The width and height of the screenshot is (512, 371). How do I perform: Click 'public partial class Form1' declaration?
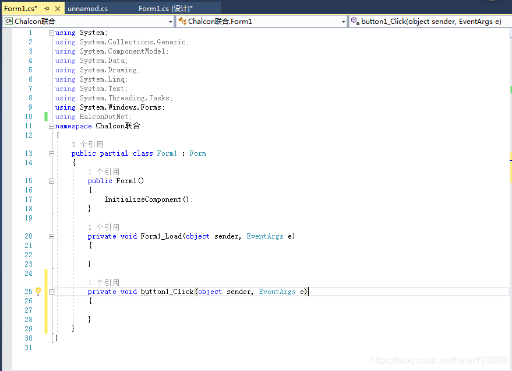[x=124, y=153]
